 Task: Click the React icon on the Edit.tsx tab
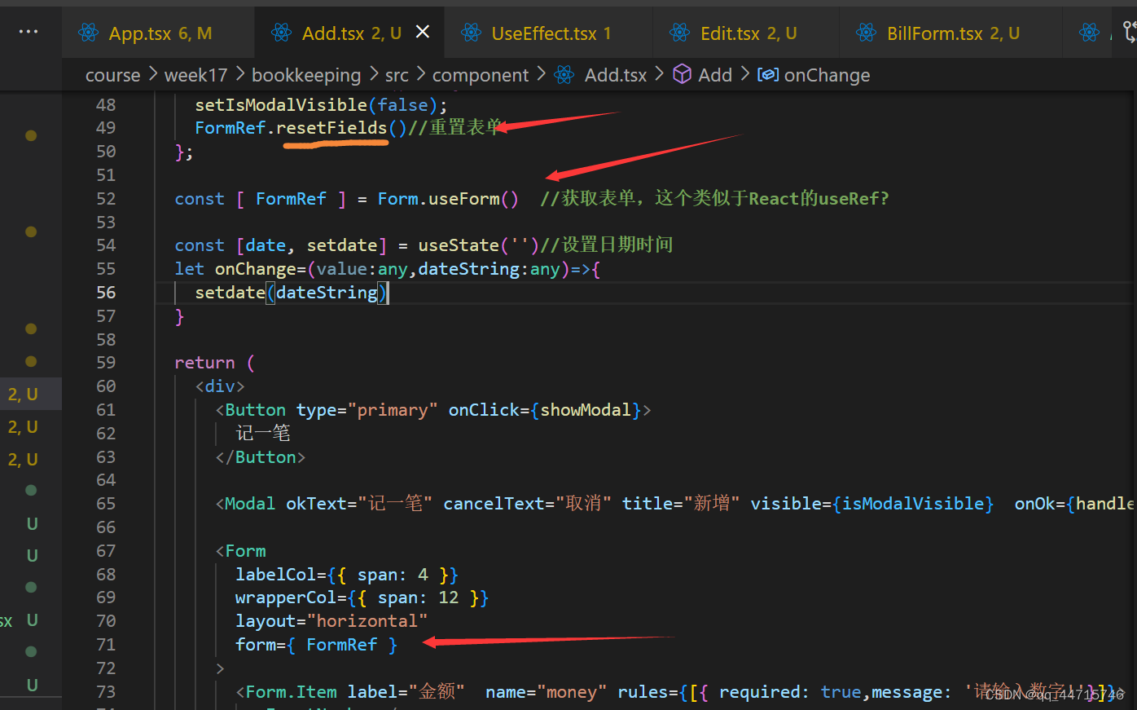click(x=679, y=32)
